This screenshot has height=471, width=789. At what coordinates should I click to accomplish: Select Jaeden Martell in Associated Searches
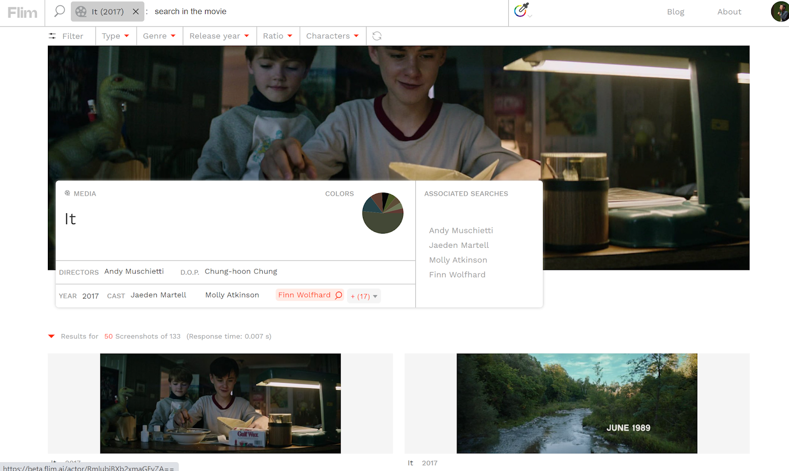(x=459, y=245)
